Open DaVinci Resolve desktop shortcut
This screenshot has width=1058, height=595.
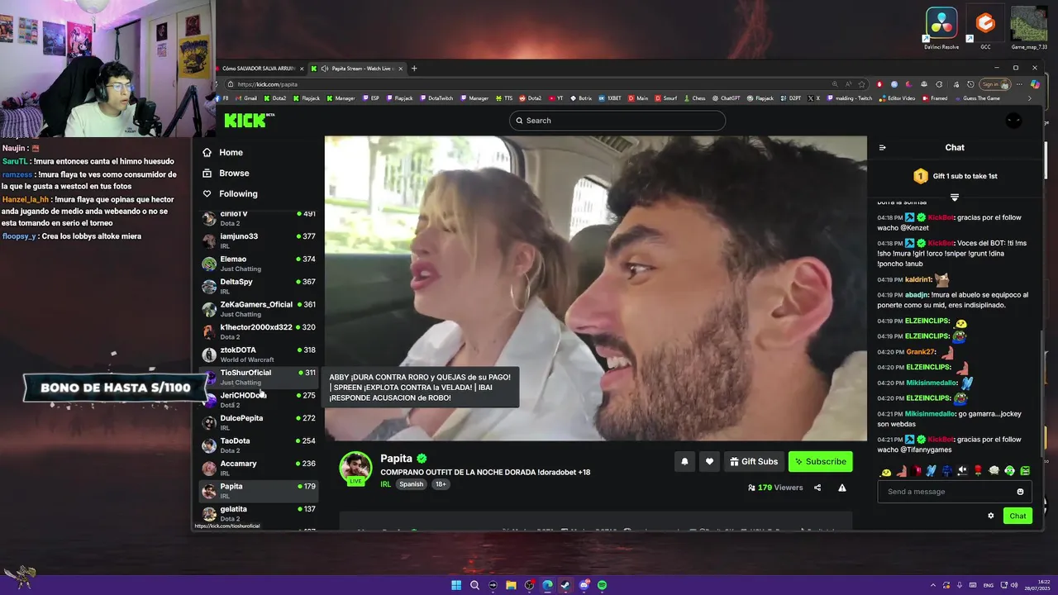[941, 28]
